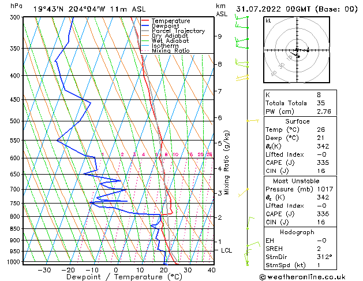Click the 0 temperature axis label

pos(116,270)
